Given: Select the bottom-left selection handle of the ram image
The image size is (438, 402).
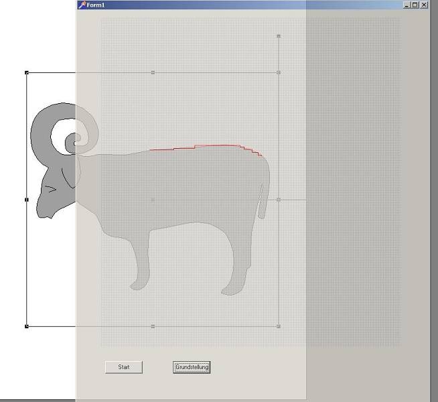Looking at the screenshot, I should click(27, 326).
